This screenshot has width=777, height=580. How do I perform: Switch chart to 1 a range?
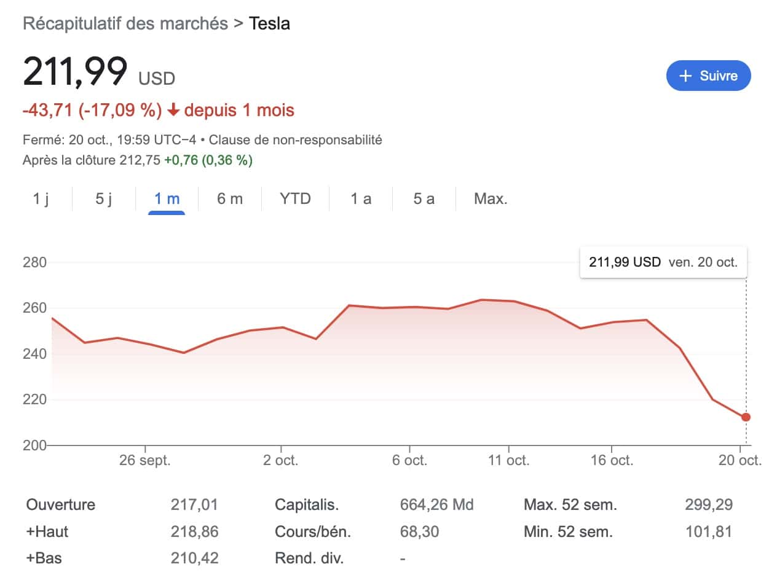pos(361,199)
